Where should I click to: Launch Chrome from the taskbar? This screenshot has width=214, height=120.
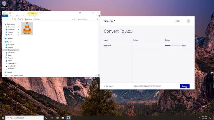[x=57, y=118]
